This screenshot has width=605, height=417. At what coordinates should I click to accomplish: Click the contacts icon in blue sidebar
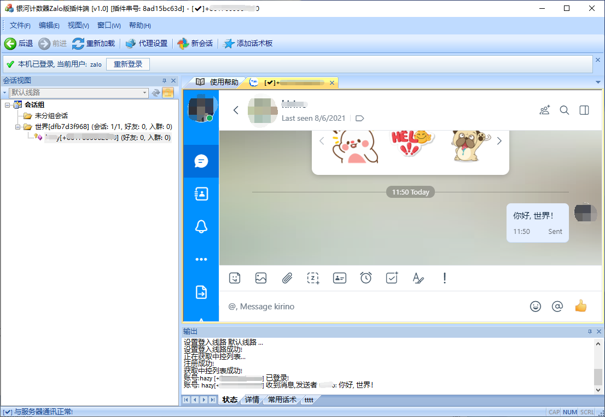[201, 193]
